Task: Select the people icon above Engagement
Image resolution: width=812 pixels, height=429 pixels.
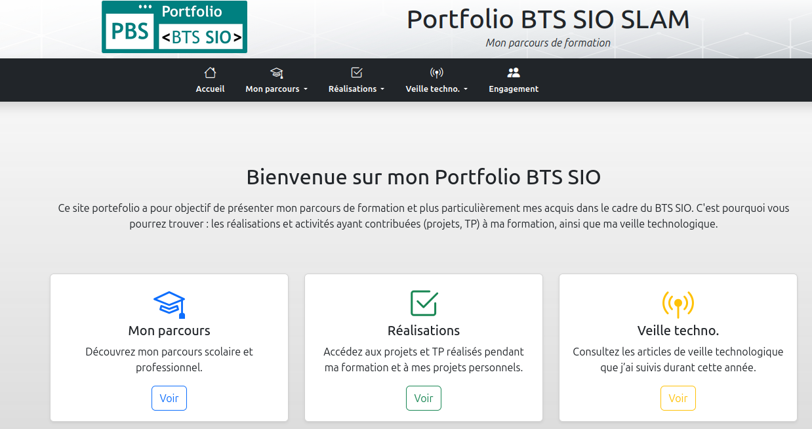Action: tap(514, 73)
